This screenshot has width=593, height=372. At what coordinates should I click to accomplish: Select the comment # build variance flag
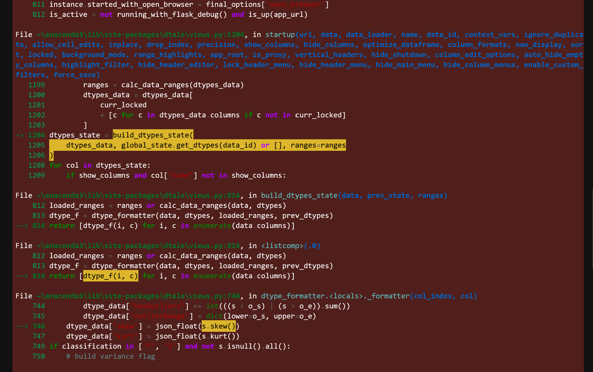pyautogui.click(x=110, y=356)
